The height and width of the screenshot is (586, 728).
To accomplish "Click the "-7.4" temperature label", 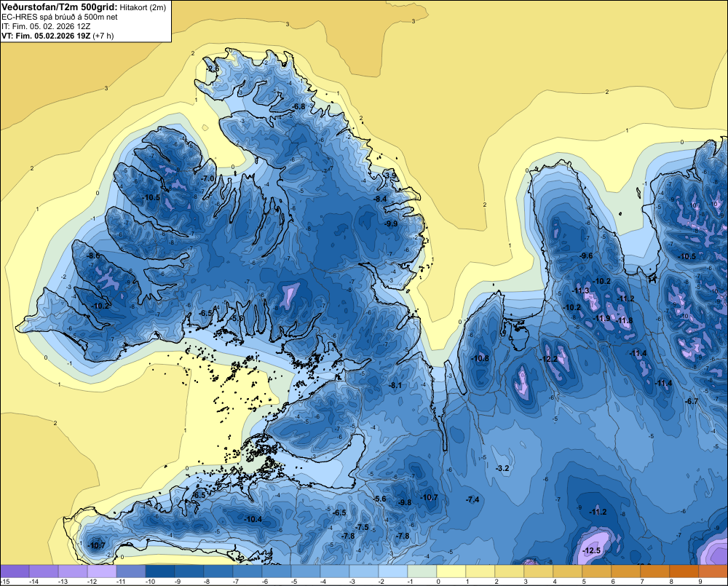I will tap(472, 499).
